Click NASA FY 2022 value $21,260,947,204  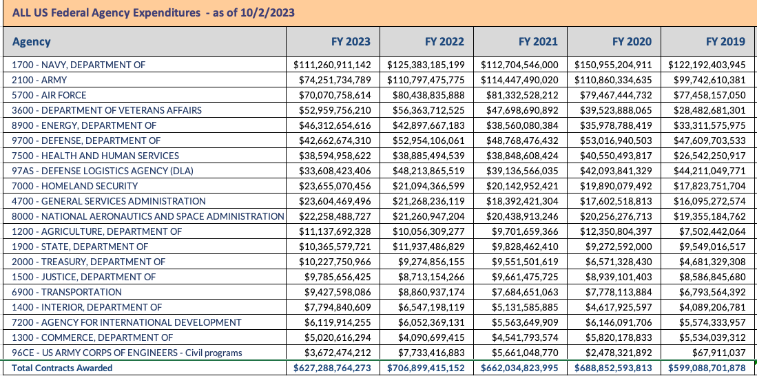pos(428,216)
